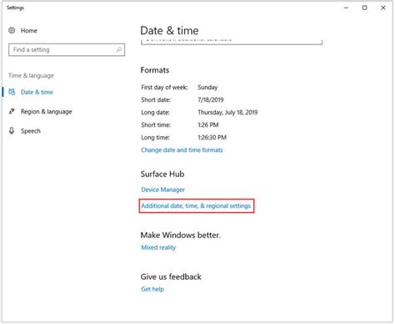Open Additional date, time, & regional settings
The width and height of the screenshot is (395, 324).
[x=196, y=205]
